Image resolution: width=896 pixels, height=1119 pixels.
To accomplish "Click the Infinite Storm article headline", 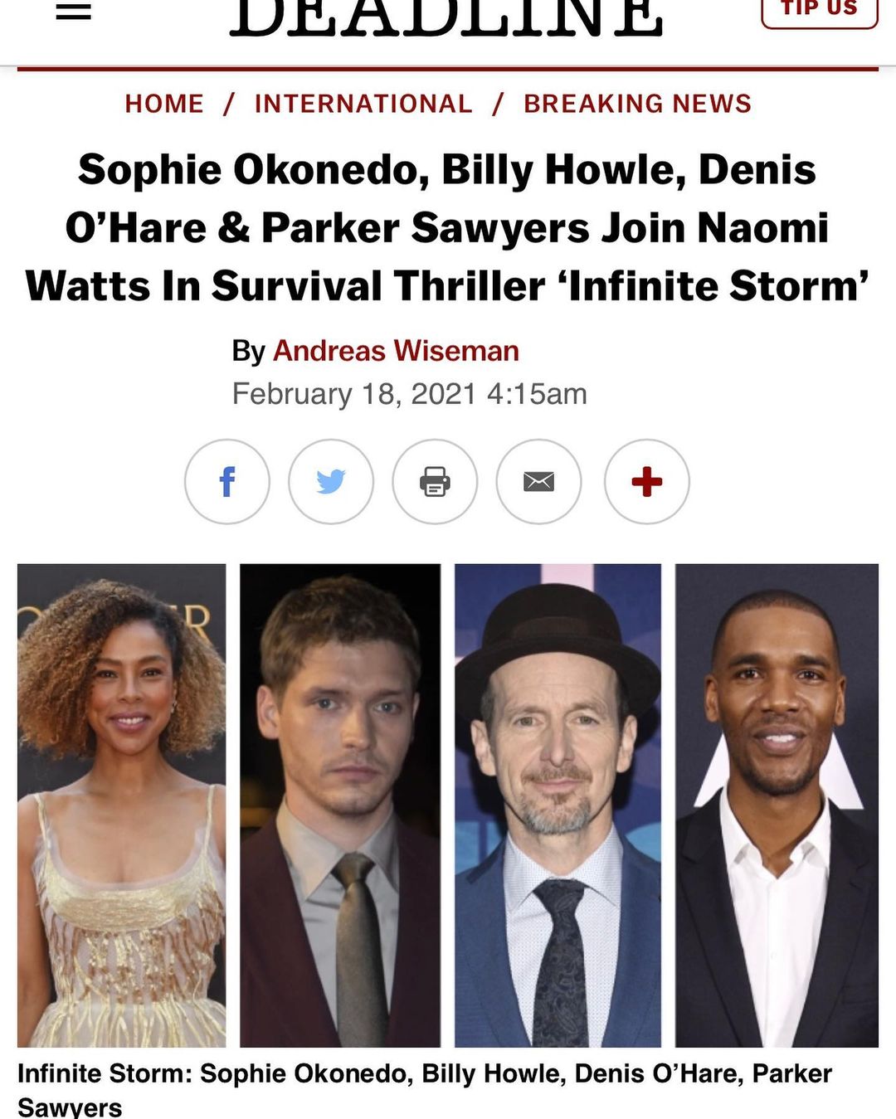I will [x=447, y=227].
